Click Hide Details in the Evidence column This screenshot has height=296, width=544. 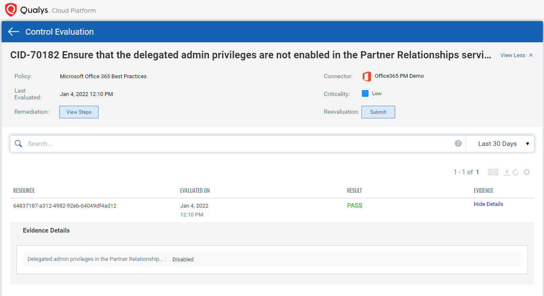click(488, 204)
